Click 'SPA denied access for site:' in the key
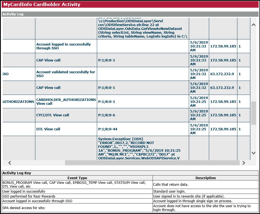260x214 pixels. click(24, 208)
